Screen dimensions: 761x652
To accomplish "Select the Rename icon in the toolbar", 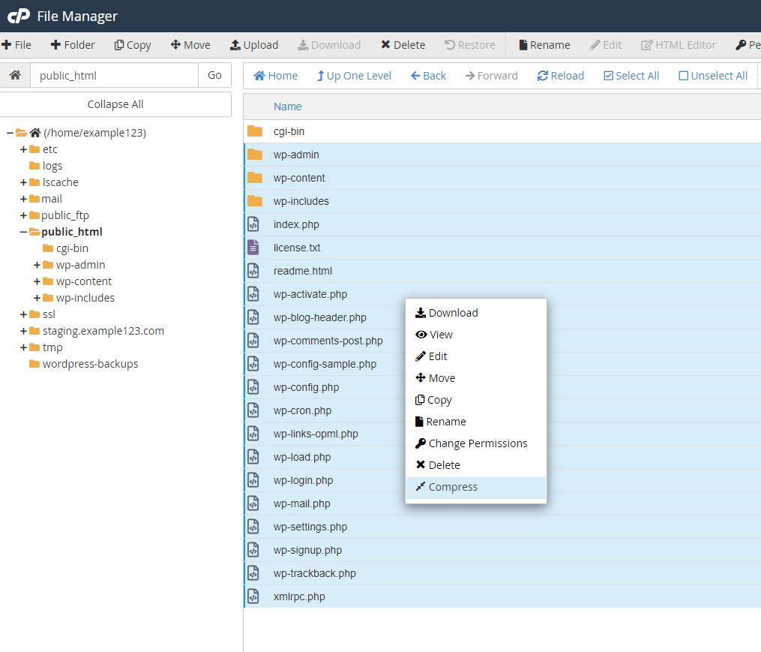I will [544, 44].
